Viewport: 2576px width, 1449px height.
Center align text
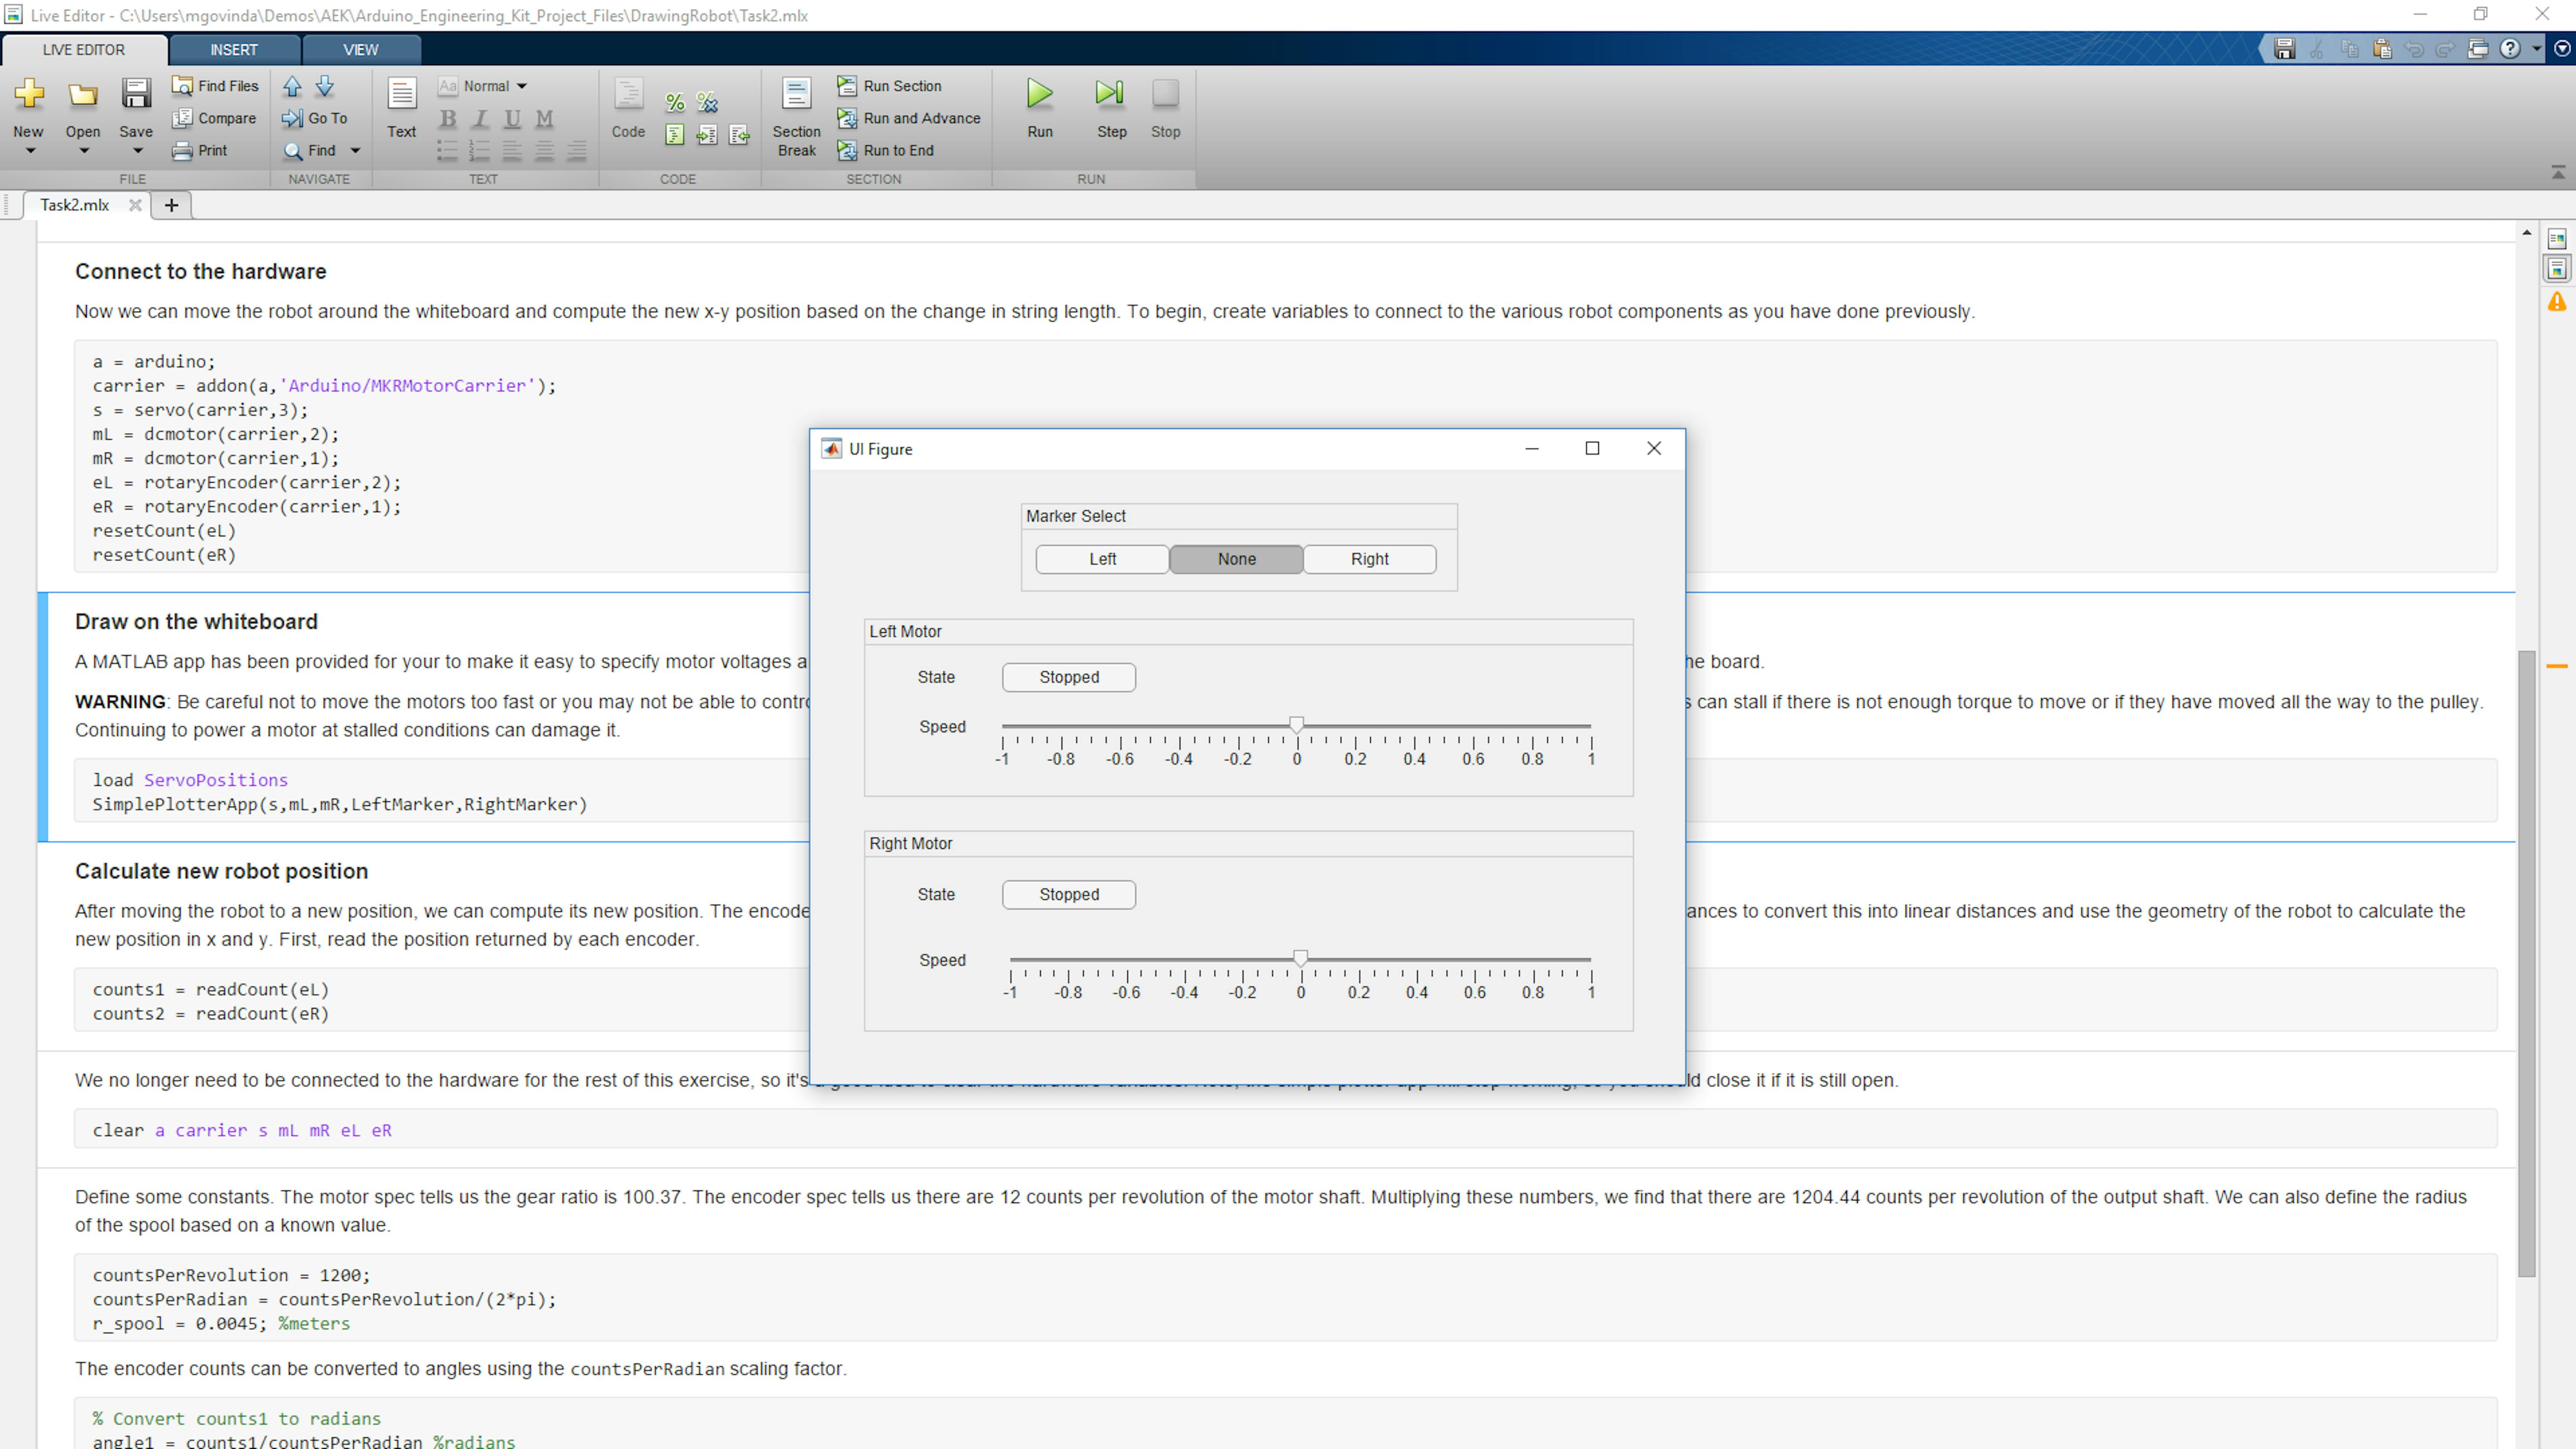[544, 151]
